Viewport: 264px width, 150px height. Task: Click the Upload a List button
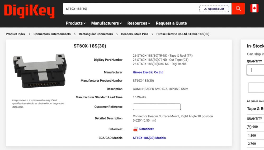point(214,9)
